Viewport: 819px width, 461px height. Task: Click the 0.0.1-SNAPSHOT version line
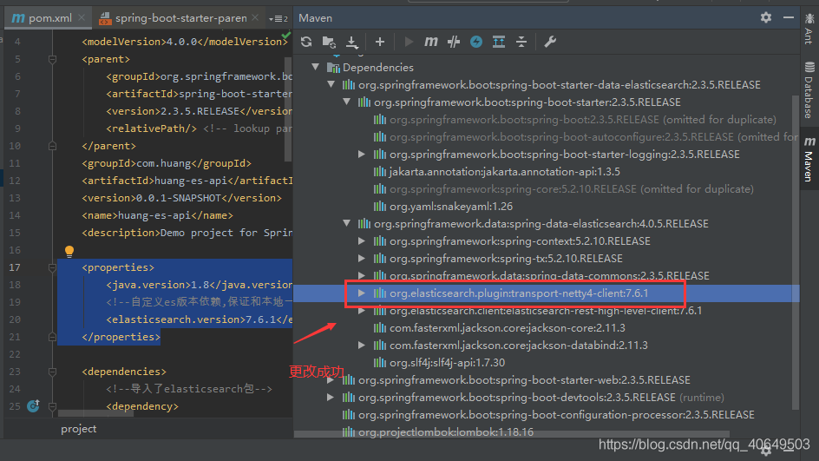click(181, 198)
